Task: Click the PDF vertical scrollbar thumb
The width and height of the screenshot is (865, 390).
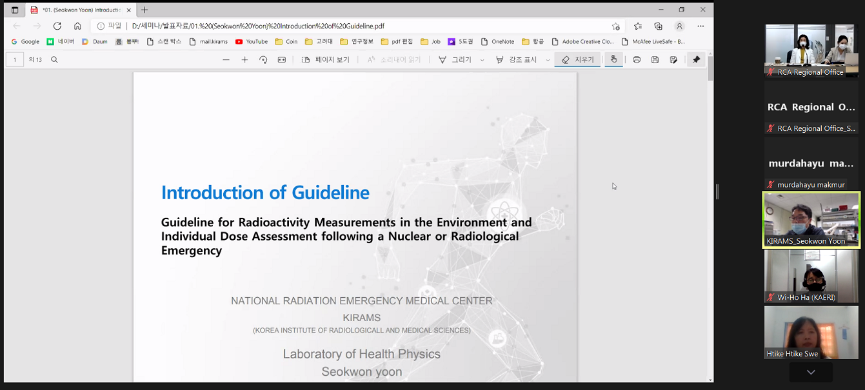Action: coord(710,70)
